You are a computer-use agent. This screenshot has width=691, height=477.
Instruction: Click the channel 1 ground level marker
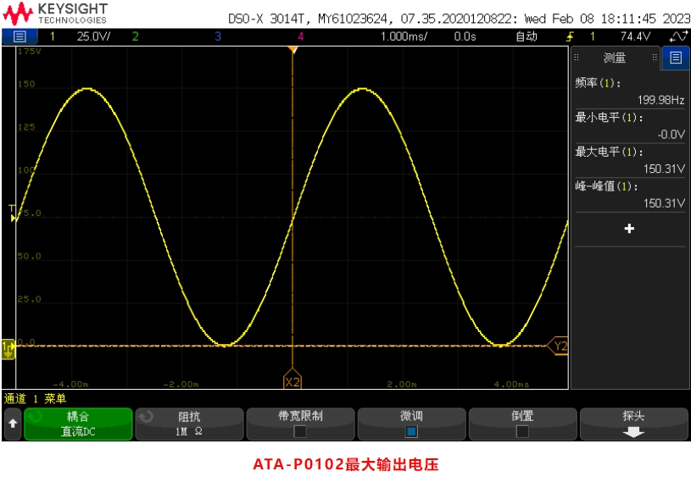click(8, 349)
